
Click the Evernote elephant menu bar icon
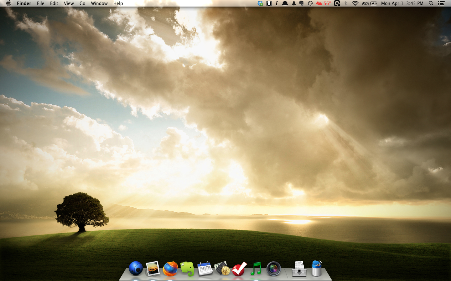pyautogui.click(x=301, y=3)
